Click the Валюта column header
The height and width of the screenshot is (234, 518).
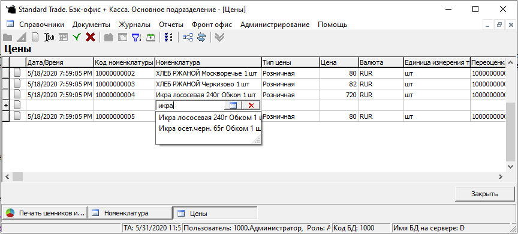click(x=381, y=62)
